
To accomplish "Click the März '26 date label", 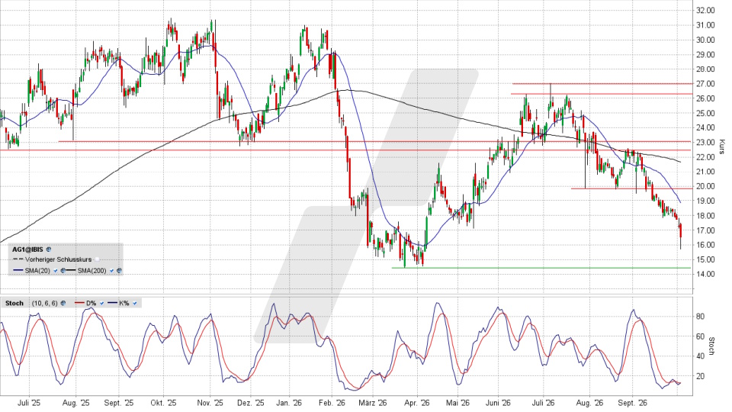I will point(373,403).
